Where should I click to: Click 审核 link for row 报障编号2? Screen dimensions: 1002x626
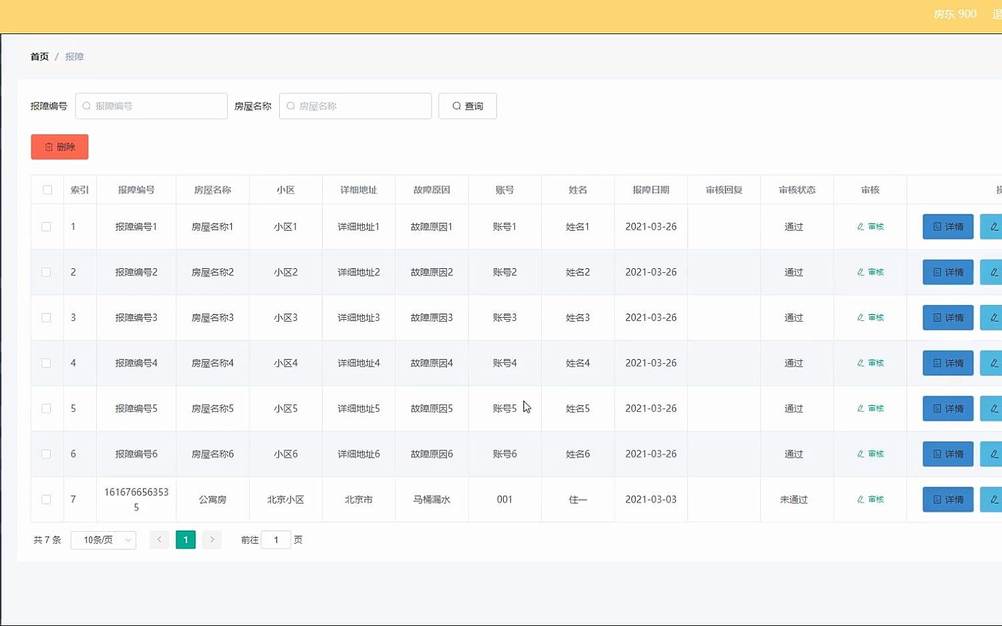870,272
